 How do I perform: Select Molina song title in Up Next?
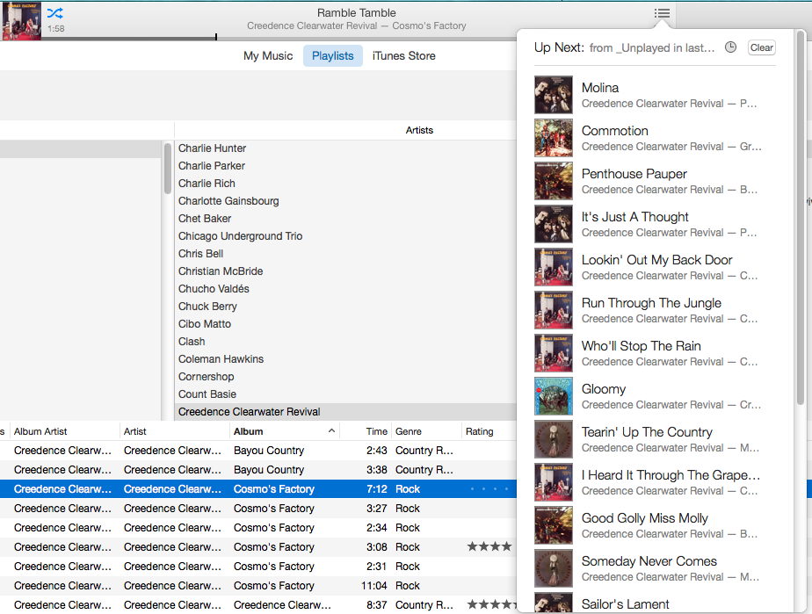pyautogui.click(x=600, y=88)
